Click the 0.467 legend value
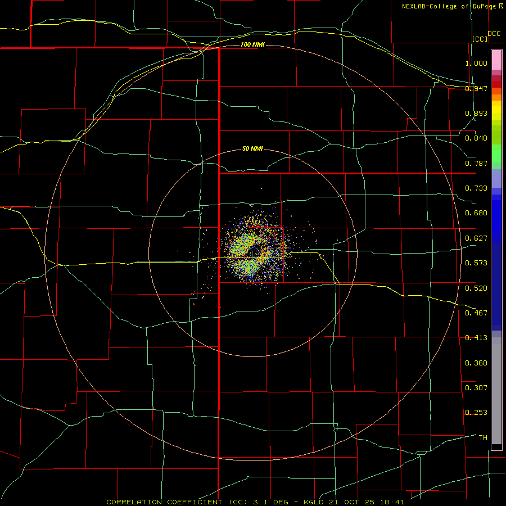Screen dimensions: 506x506 coord(476,313)
